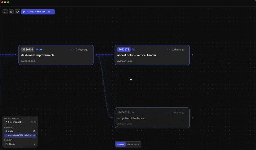Select commit hash 9e8601f badge
The height and width of the screenshot is (150, 256).
[124, 113]
